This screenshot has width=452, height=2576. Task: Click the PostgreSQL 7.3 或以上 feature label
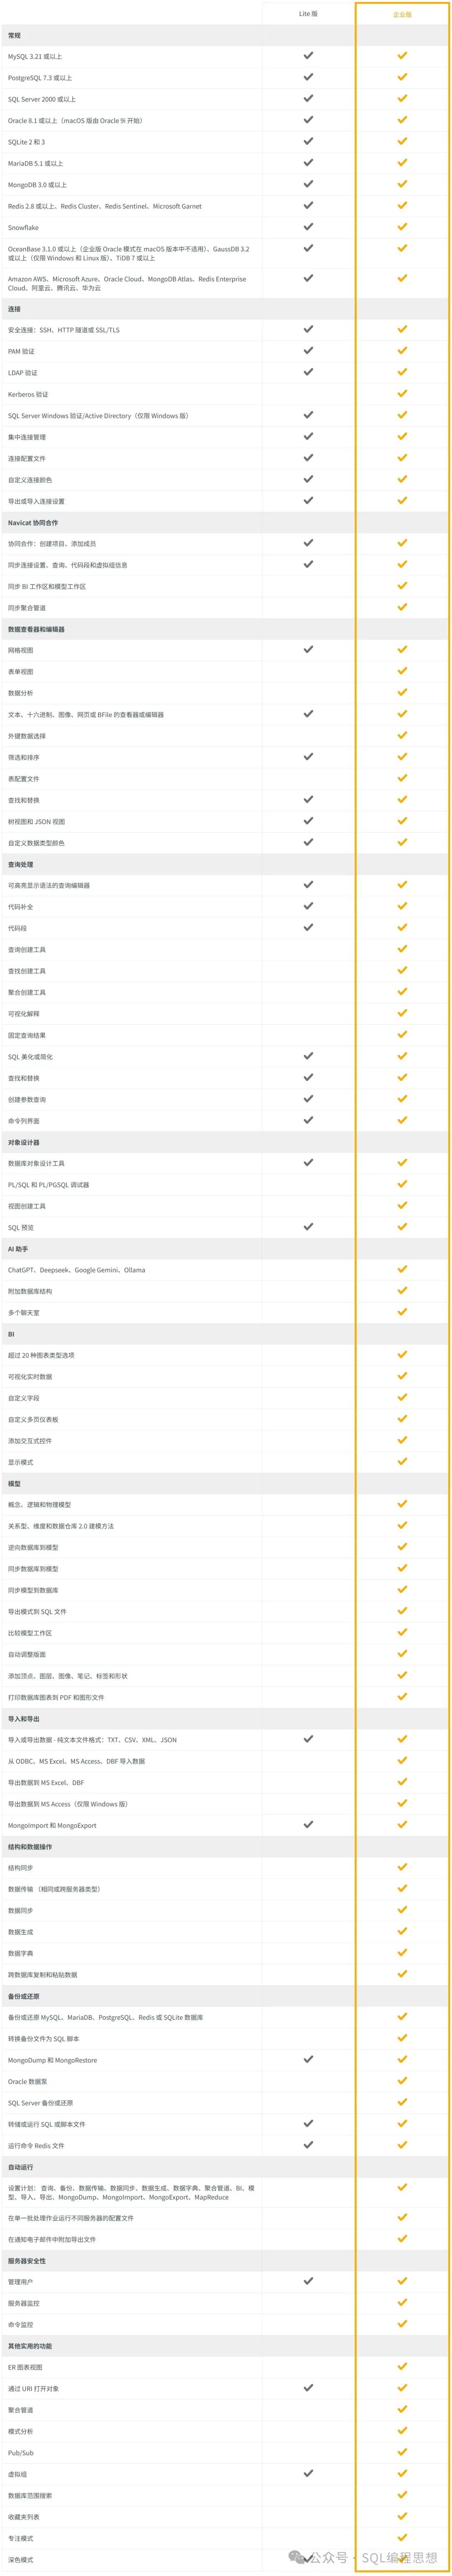(x=40, y=78)
